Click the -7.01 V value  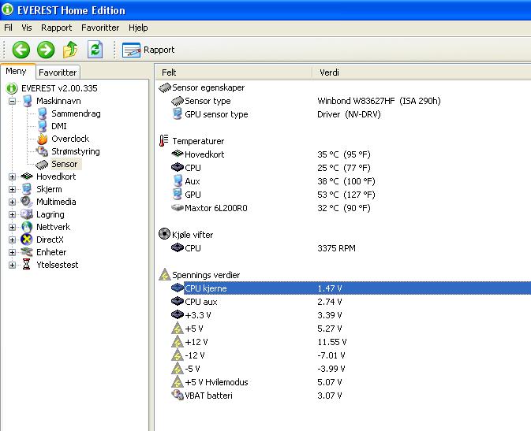[x=331, y=355]
